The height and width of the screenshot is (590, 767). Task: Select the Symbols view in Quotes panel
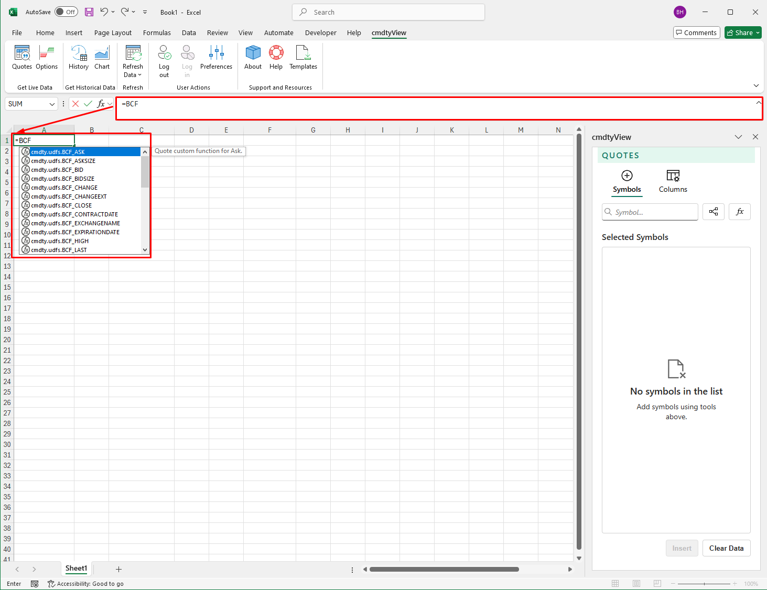tap(626, 181)
